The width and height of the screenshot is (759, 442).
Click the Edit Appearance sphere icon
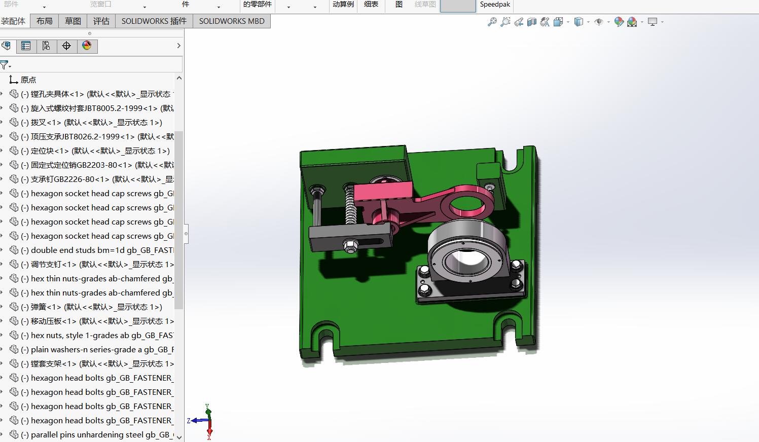coord(619,22)
